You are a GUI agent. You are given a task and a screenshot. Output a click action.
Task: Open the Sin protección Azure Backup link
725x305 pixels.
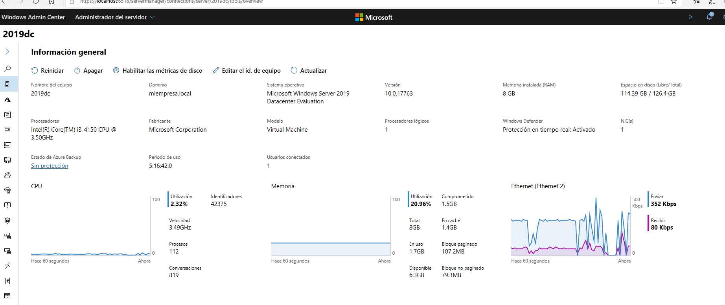pos(50,166)
